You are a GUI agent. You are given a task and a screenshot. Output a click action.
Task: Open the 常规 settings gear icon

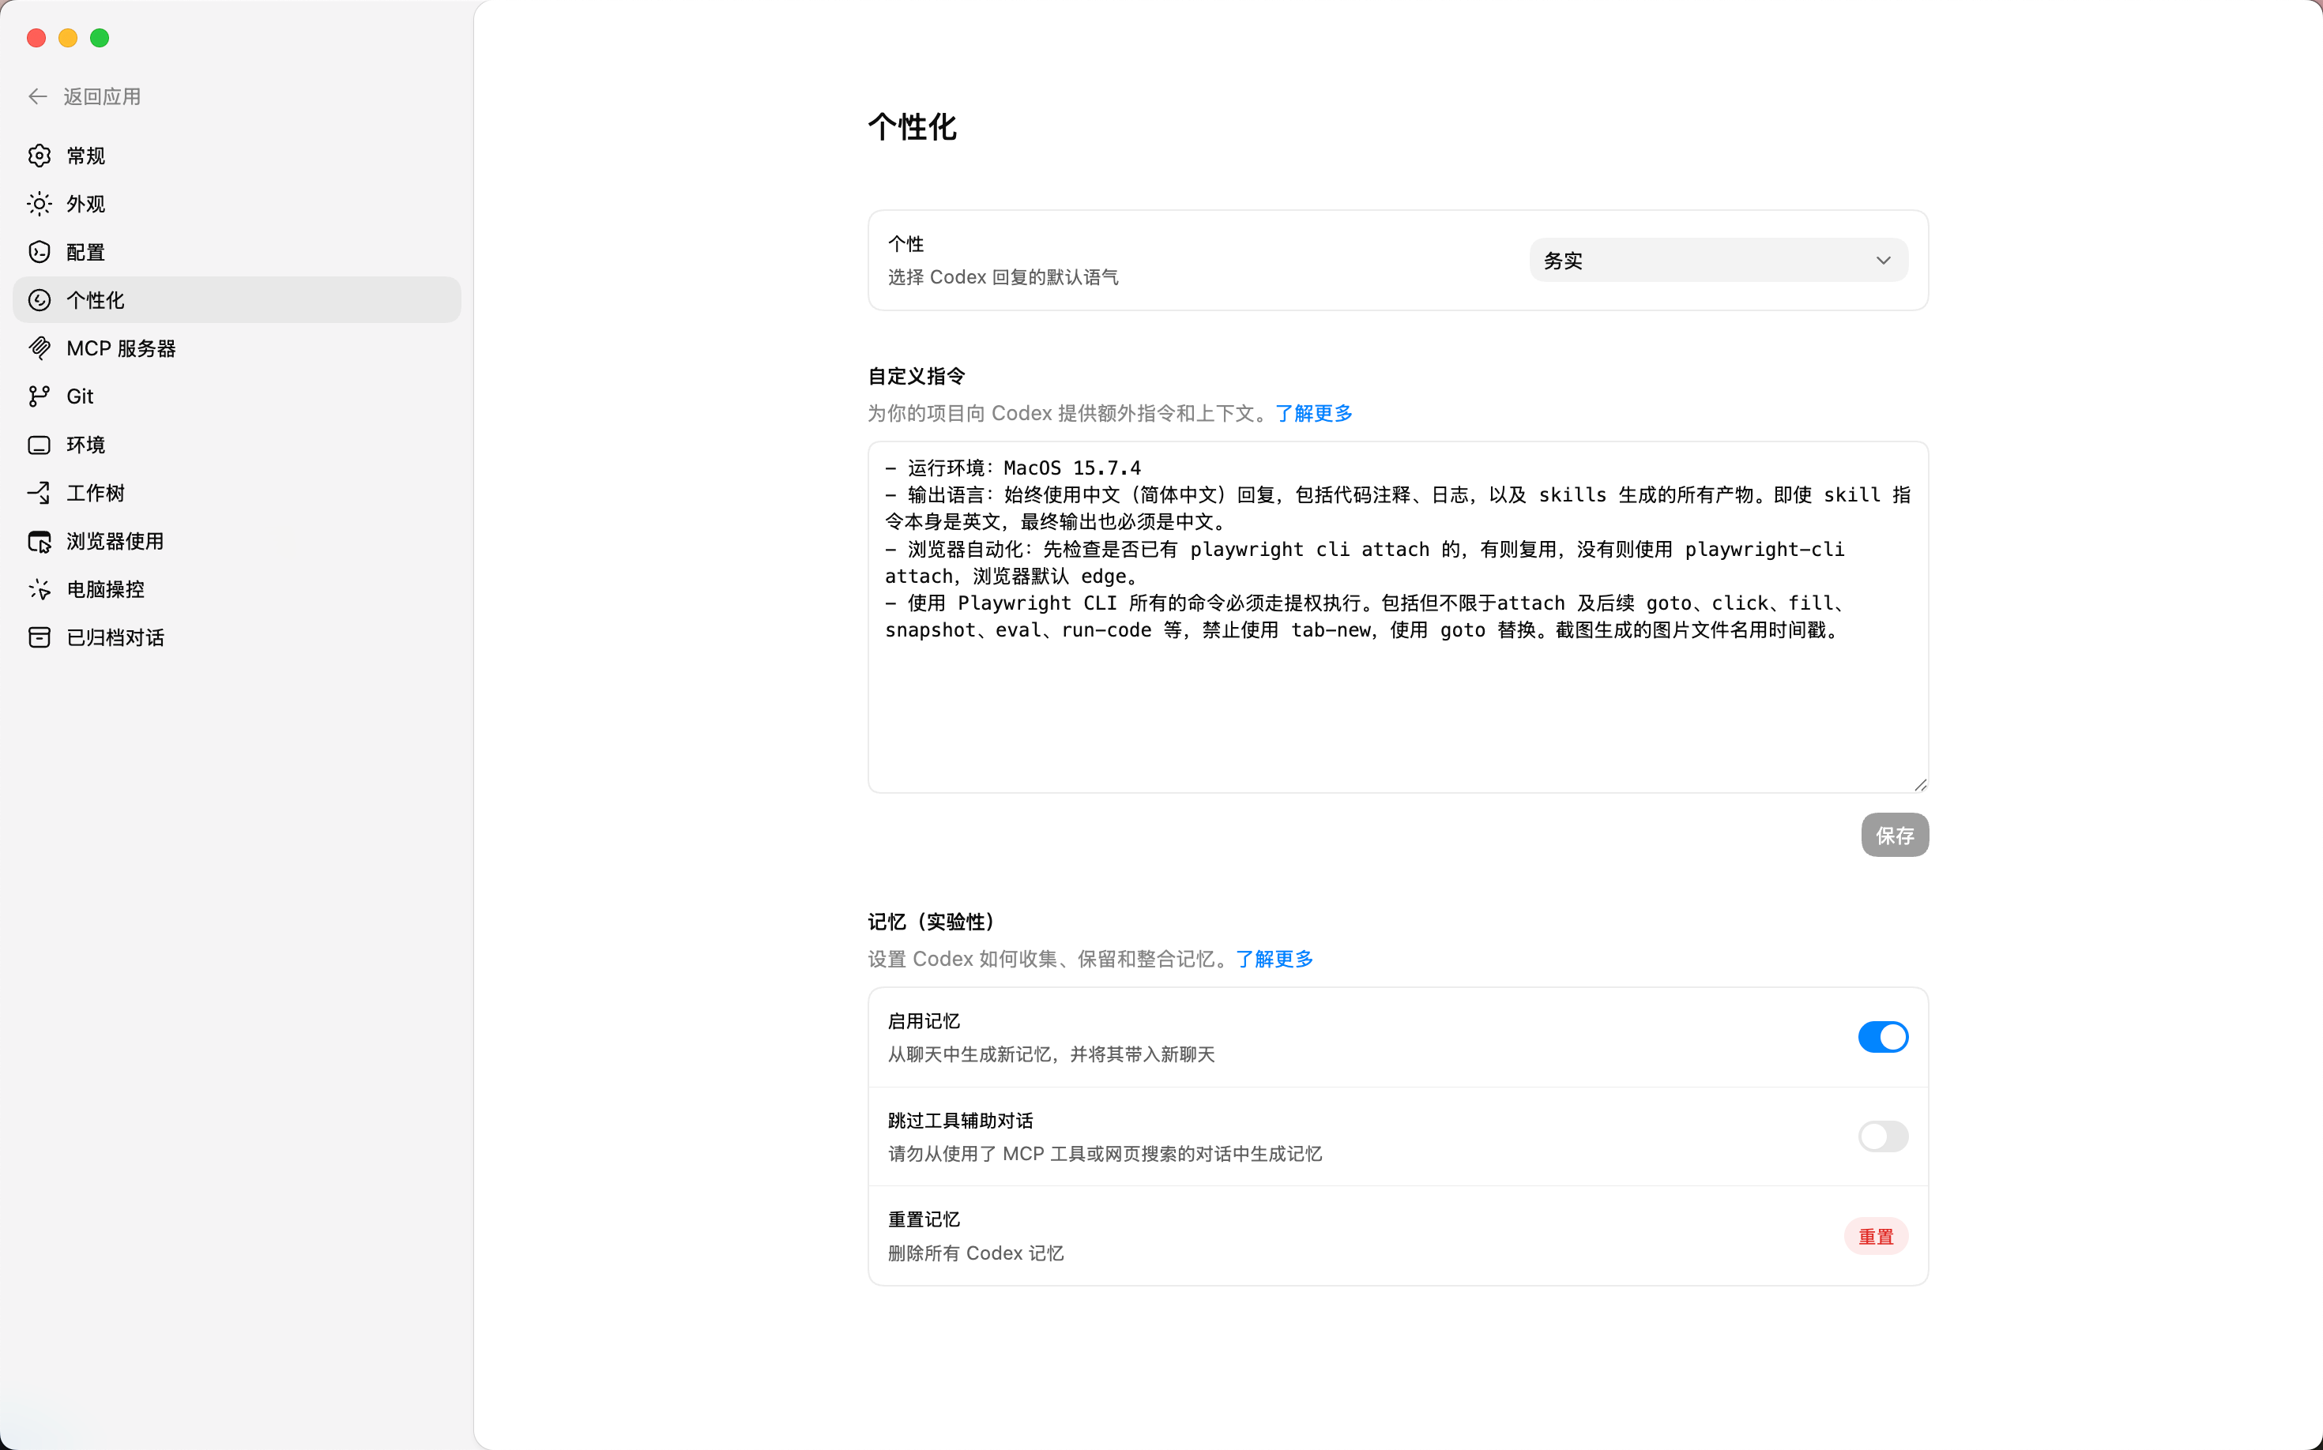40,156
